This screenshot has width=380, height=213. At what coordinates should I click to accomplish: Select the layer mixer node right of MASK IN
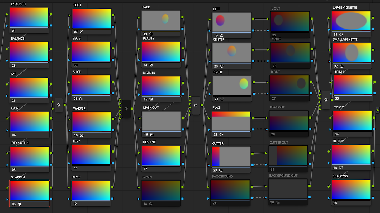[196, 105]
